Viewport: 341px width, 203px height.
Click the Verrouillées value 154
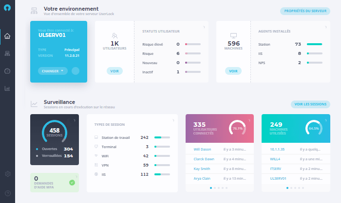[x=68, y=156]
